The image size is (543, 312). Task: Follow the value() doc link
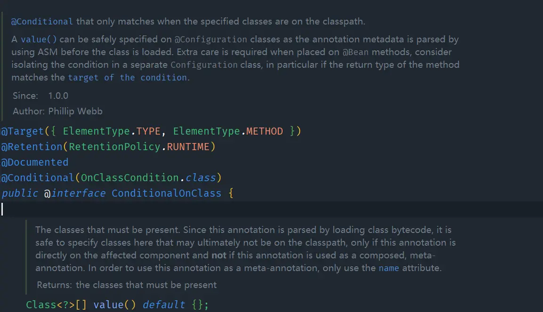(x=39, y=40)
